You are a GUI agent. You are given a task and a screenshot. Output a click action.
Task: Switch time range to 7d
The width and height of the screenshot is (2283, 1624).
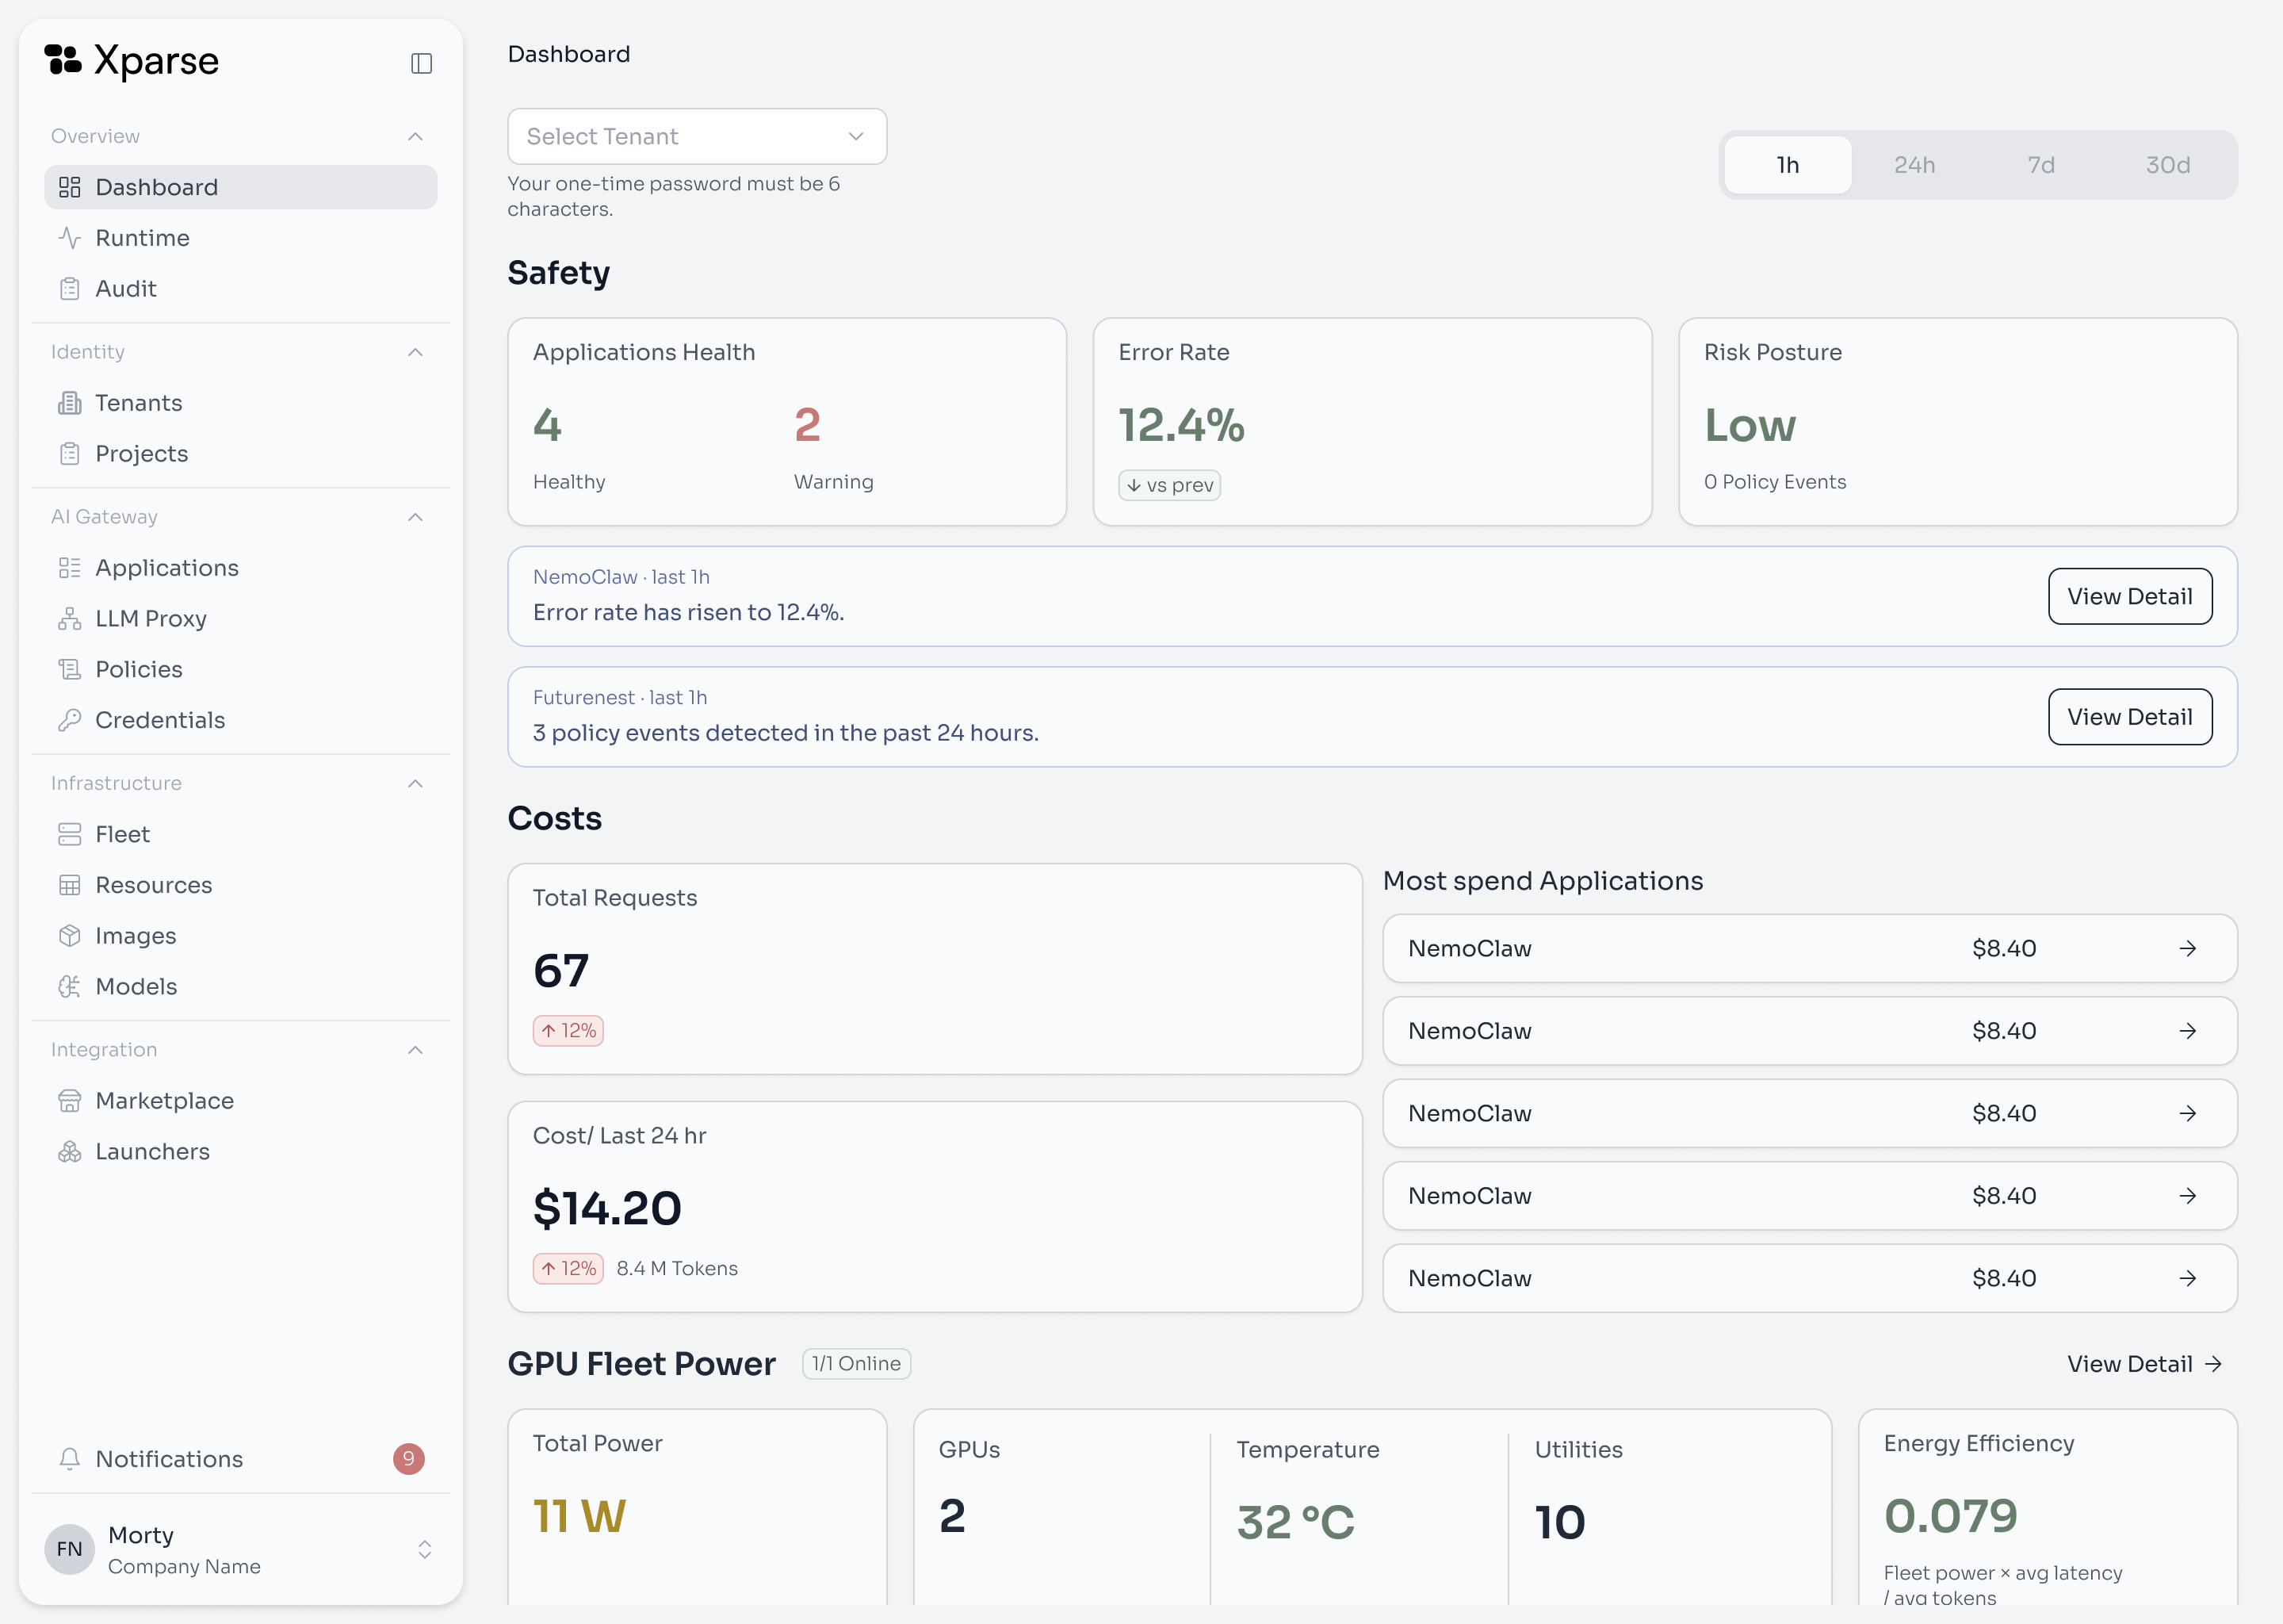(2041, 165)
